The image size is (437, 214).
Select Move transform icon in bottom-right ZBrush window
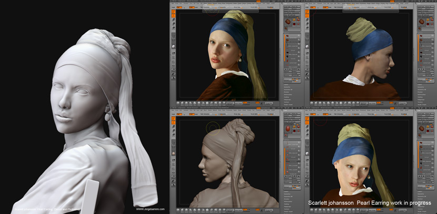coord(307,127)
